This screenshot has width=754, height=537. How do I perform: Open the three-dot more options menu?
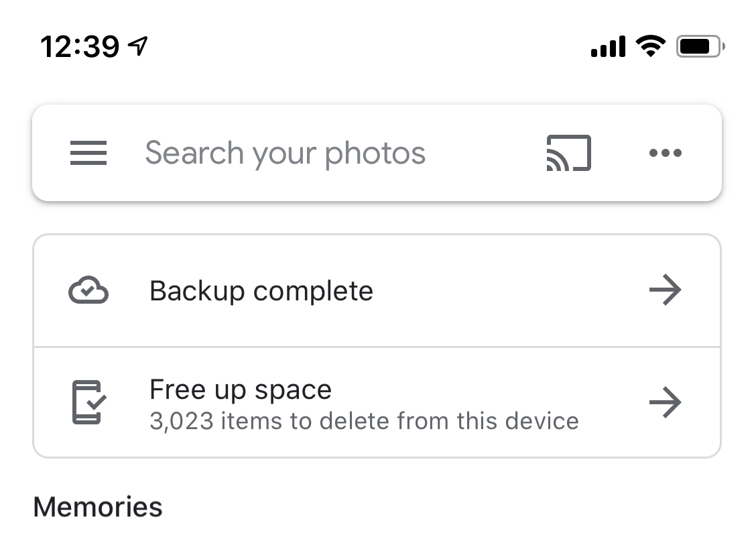(x=665, y=153)
